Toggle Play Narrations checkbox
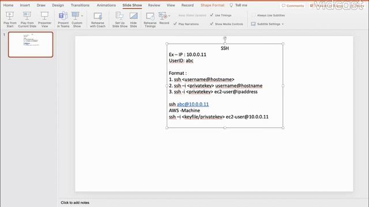Screen dimensions: 369x207 175,24
